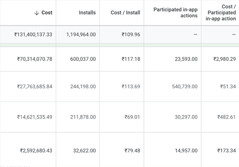The image size is (239, 167).
Task: Sort by Cost / Participated in-app action header
Action: (221, 13)
